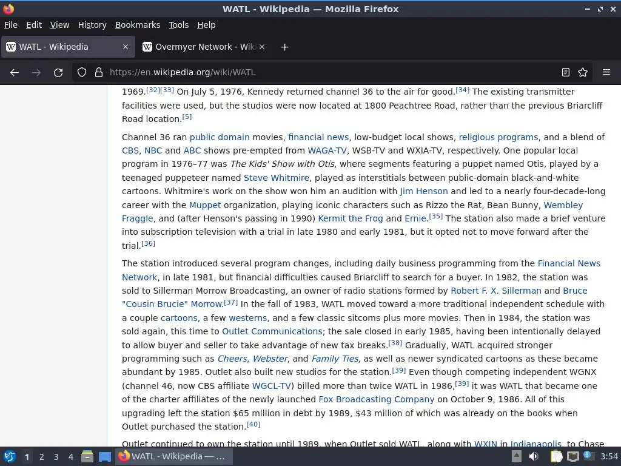This screenshot has height=466, width=621.
Task: Switch to workspace 1
Action: (27, 457)
